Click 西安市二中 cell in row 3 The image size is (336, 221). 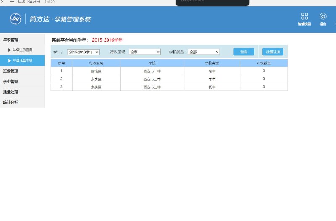coord(152,87)
